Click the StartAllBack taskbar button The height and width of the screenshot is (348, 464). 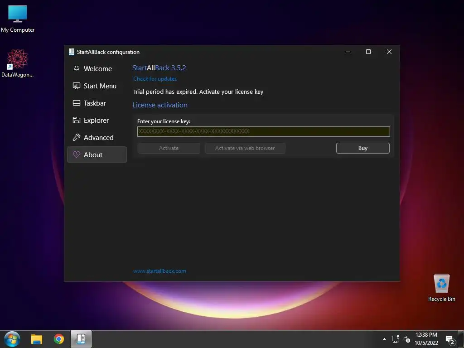click(x=81, y=339)
